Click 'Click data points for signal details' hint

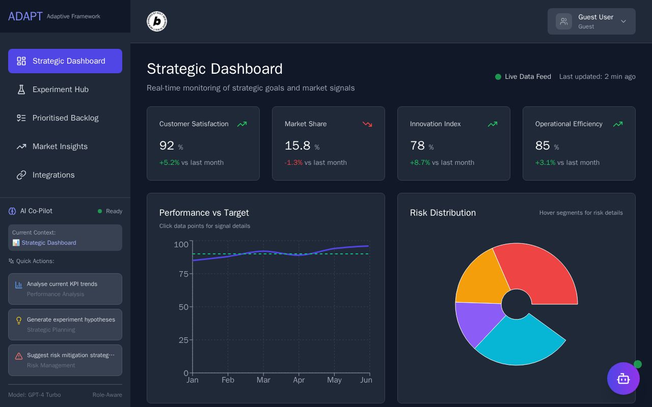(205, 226)
